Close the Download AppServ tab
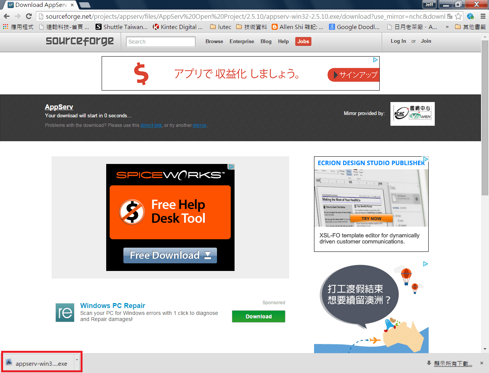 [72, 5]
